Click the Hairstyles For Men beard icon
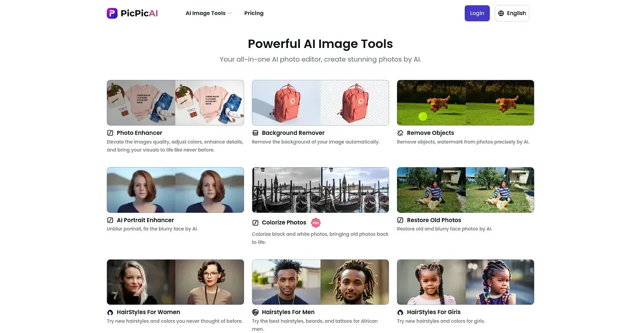The height and width of the screenshot is (333, 641). coord(255,312)
